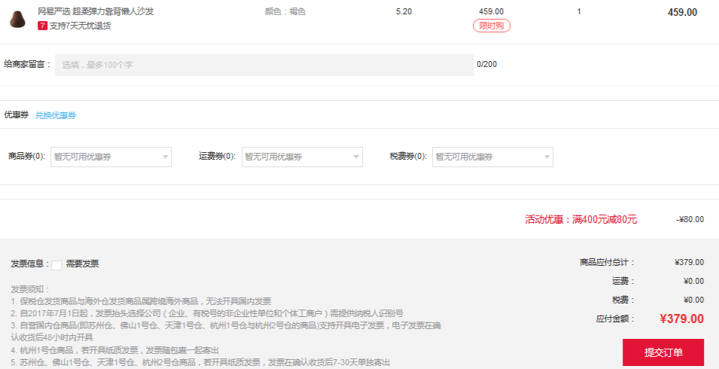Open the 税费券 coupon dropdown
Image resolution: width=719 pixels, height=369 pixels.
[x=492, y=157]
